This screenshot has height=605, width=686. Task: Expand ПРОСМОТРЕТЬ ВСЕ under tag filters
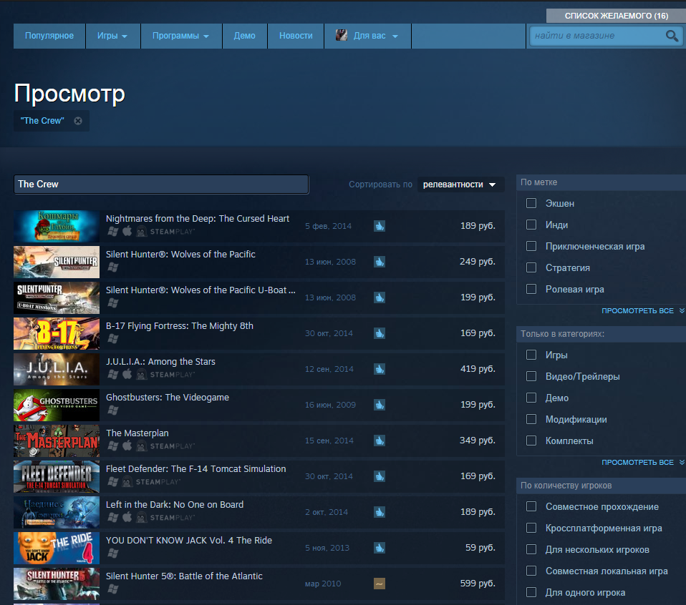coord(643,310)
